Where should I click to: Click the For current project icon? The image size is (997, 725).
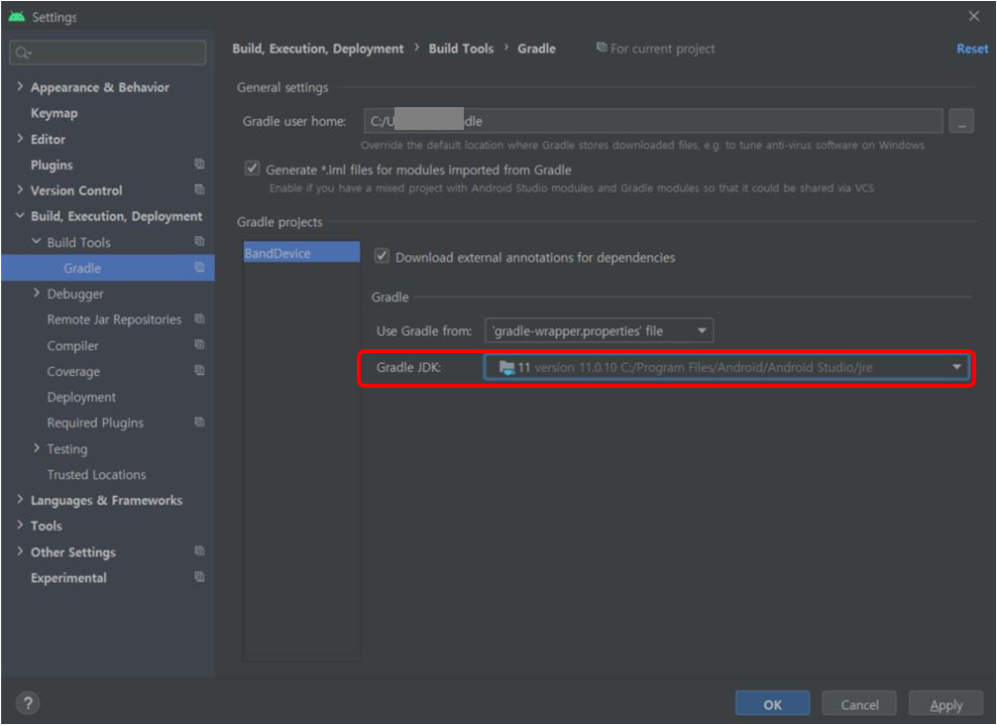[602, 47]
